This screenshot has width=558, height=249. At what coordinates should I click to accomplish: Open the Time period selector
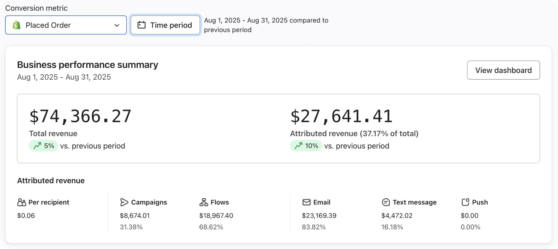click(165, 25)
